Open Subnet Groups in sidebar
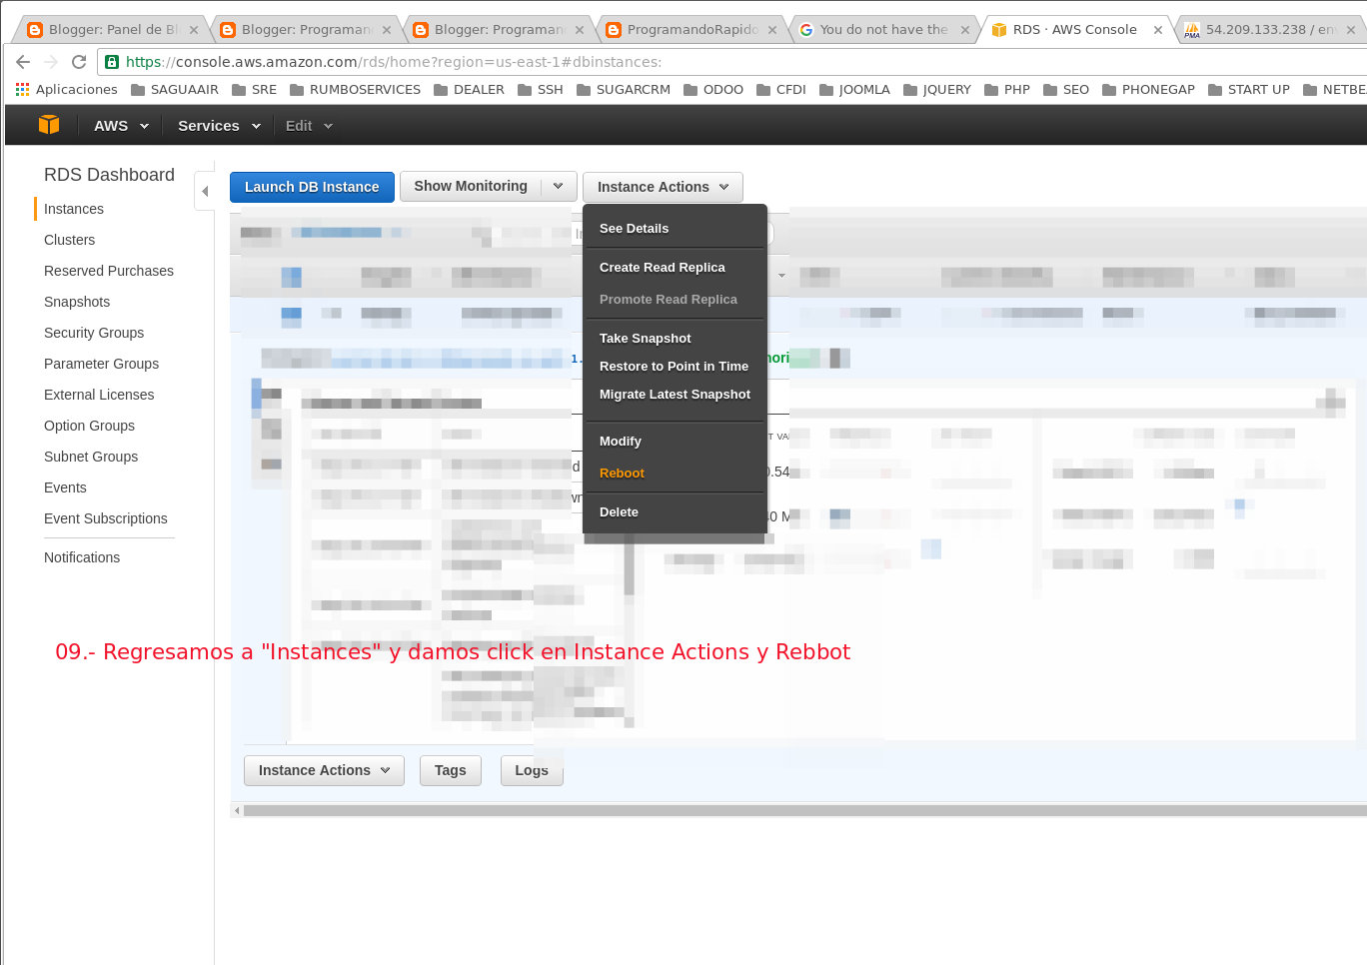Screen dimensions: 1367x965 click(x=91, y=457)
